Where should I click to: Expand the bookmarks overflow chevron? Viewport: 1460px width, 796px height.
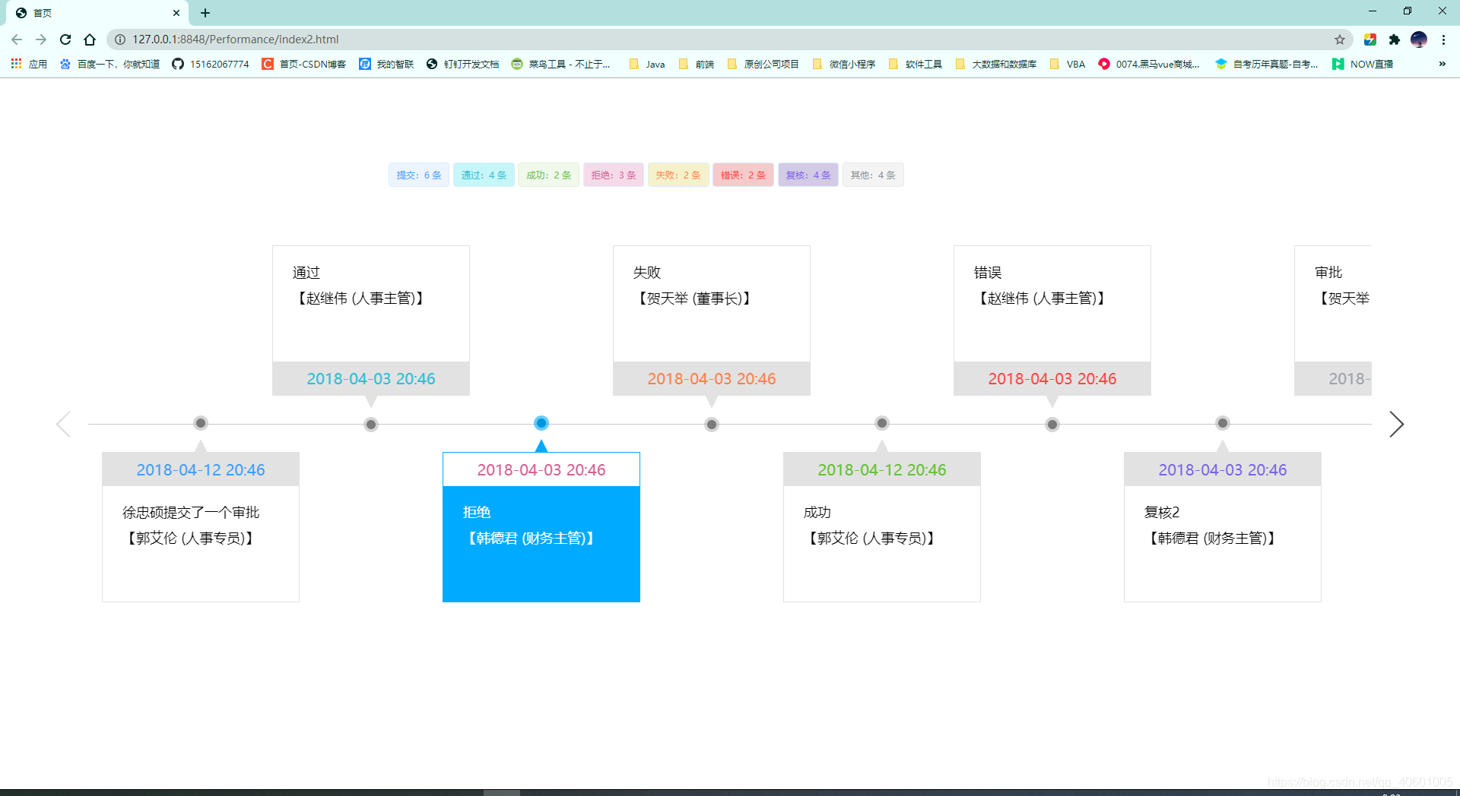coord(1442,64)
